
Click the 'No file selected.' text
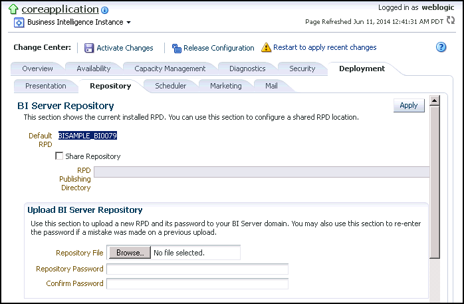(x=179, y=253)
